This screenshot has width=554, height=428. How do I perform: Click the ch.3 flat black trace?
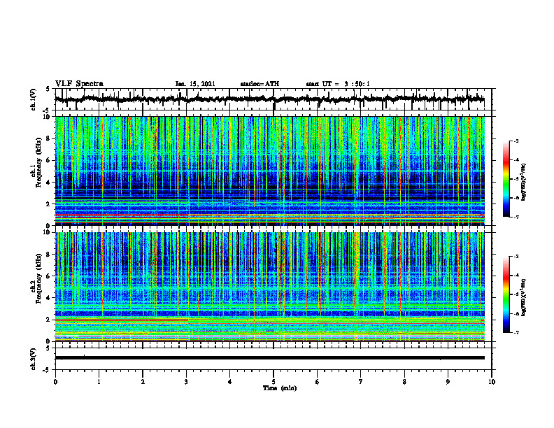[x=269, y=358]
